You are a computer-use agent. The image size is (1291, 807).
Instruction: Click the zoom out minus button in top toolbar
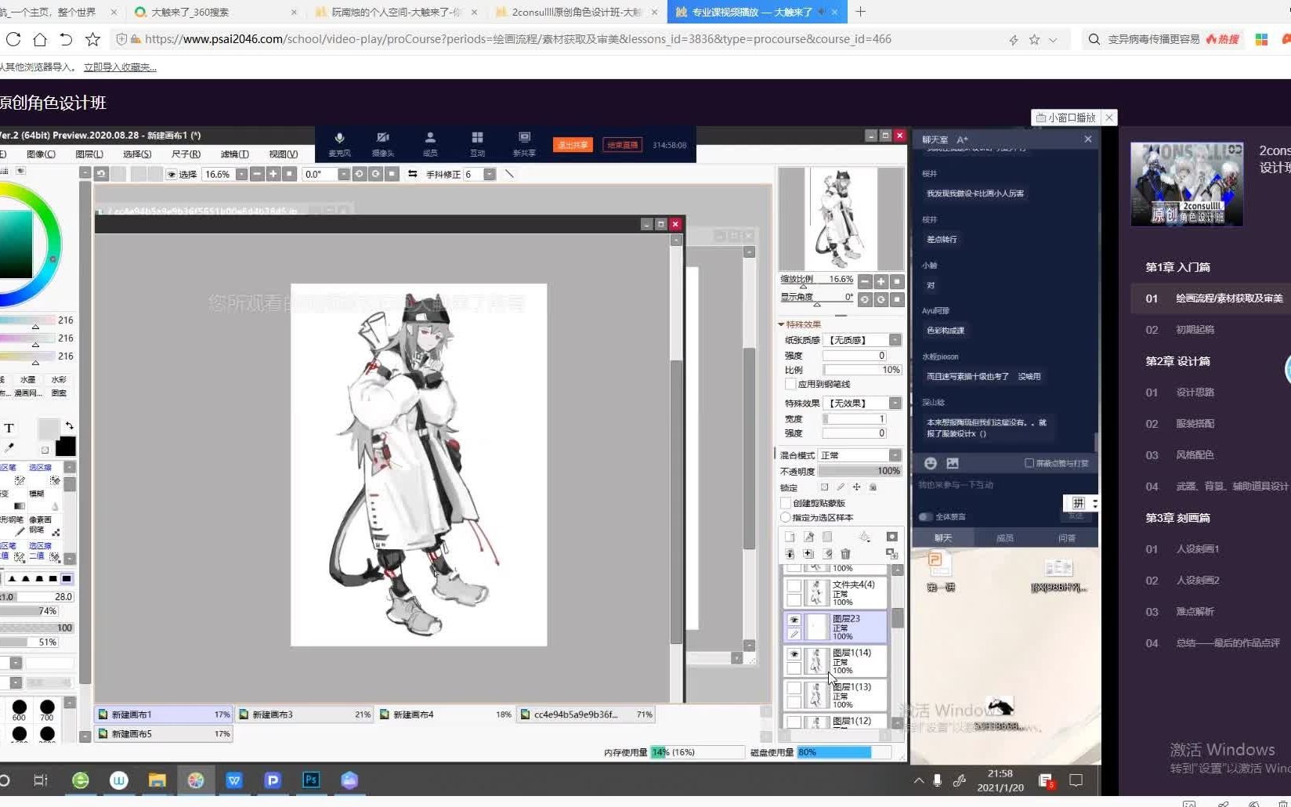pos(257,174)
